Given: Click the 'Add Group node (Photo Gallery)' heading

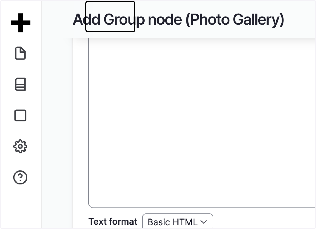Looking at the screenshot, I should [179, 20].
